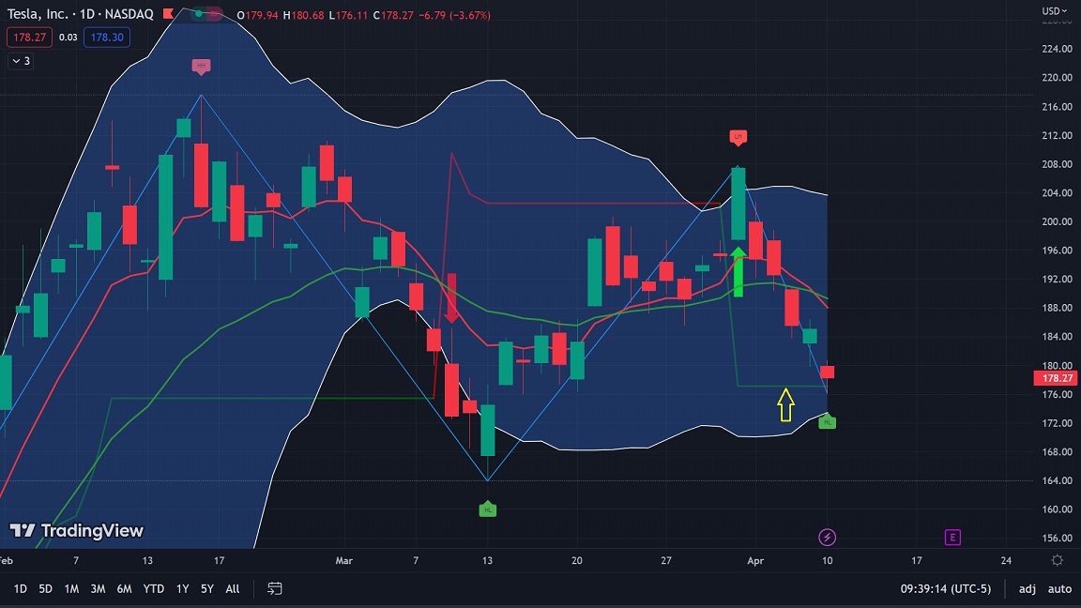Select the 5D time range
The height and width of the screenshot is (608, 1081).
(x=45, y=588)
